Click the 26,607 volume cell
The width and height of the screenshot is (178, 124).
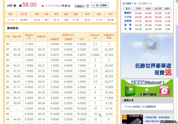click(24, 20)
